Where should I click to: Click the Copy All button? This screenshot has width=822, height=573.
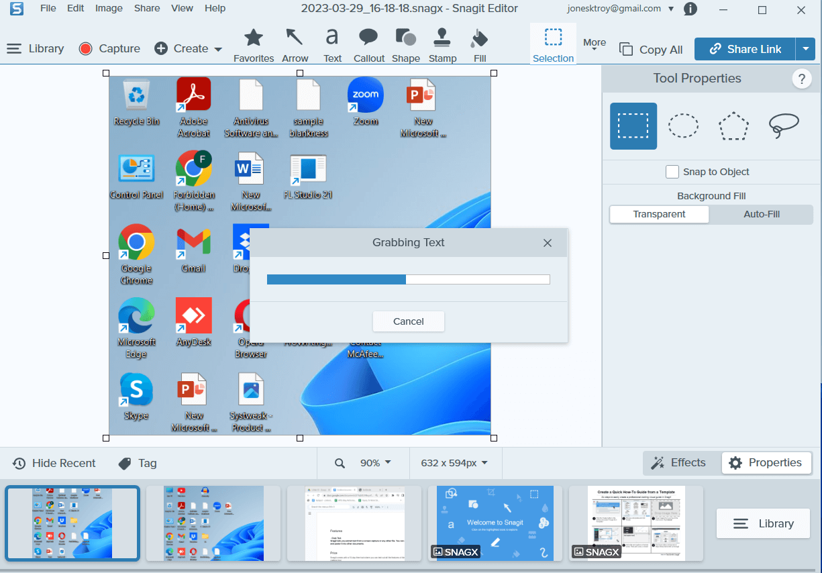tap(651, 50)
